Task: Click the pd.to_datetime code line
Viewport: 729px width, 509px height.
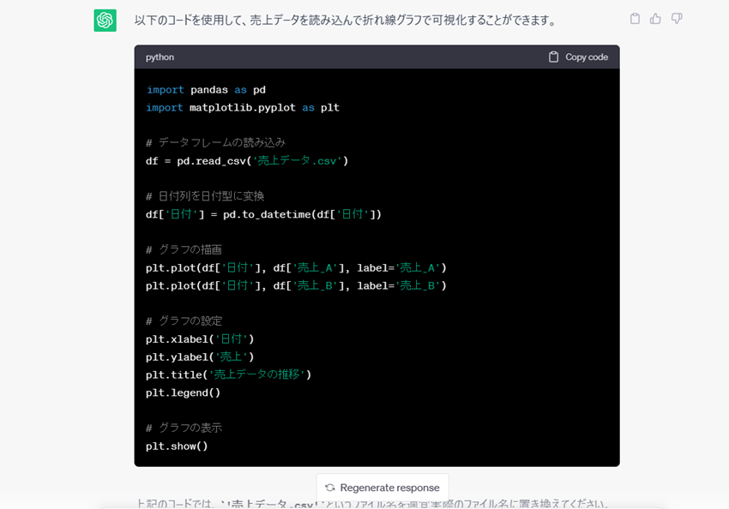Action: click(x=263, y=214)
